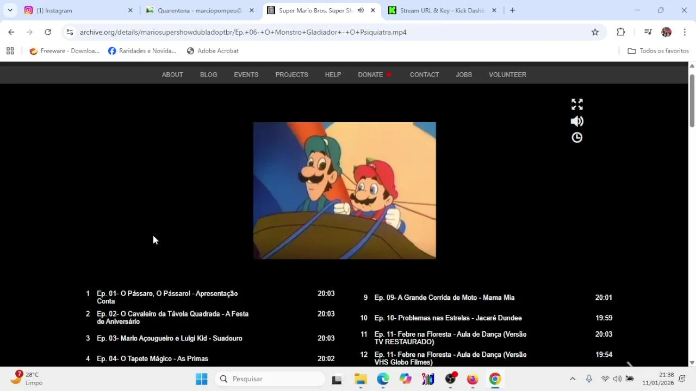Go back to previous page

[x=11, y=32]
